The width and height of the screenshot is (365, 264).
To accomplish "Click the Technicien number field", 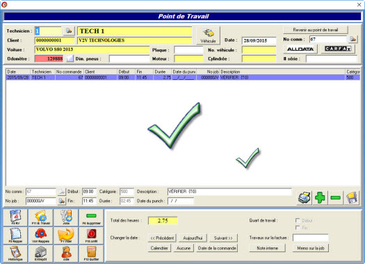I will (x=48, y=31).
